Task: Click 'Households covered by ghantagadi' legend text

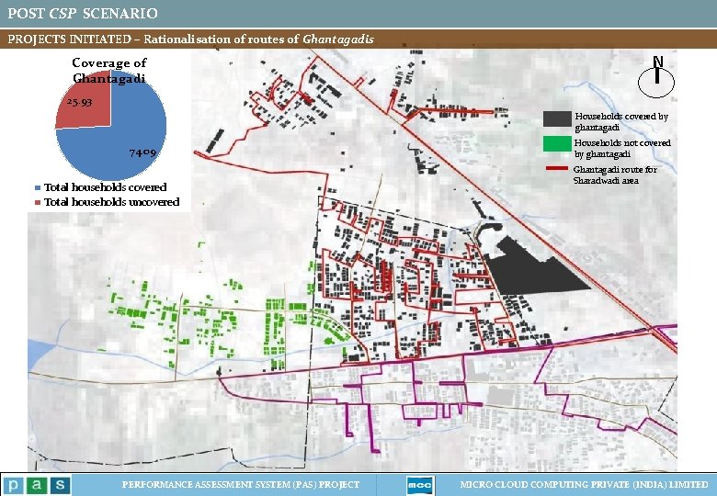Action: click(x=621, y=121)
